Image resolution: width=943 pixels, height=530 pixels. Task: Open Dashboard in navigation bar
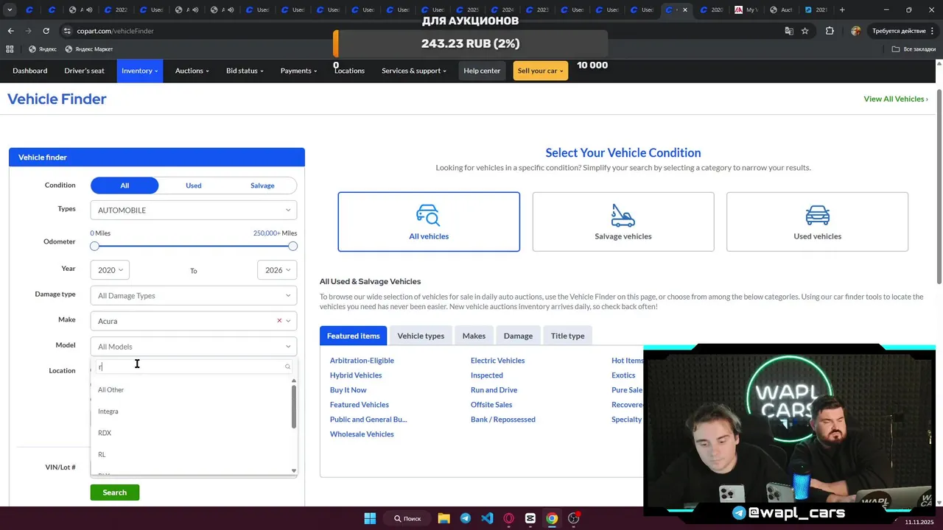[29, 71]
